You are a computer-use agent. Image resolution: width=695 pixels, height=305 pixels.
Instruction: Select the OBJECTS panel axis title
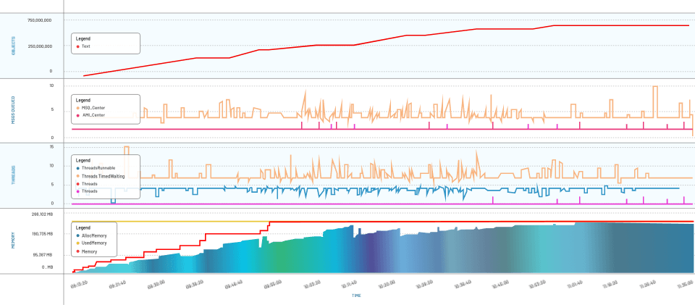pyautogui.click(x=13, y=46)
